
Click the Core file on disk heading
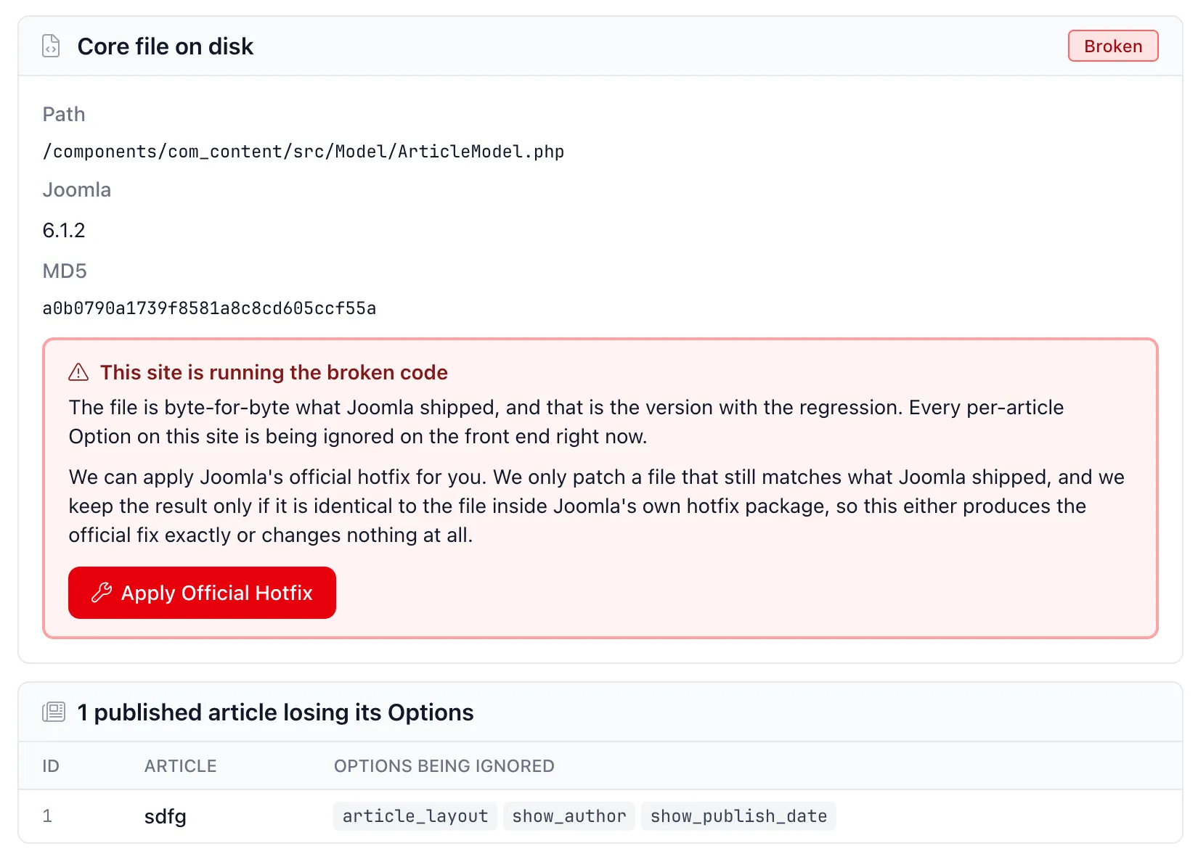(166, 46)
